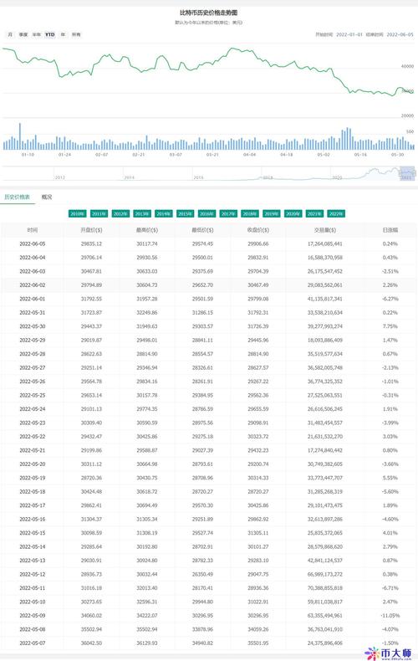Click the end date 2022-06-05 field
Image resolution: width=418 pixels, height=661 pixels.
pos(400,34)
